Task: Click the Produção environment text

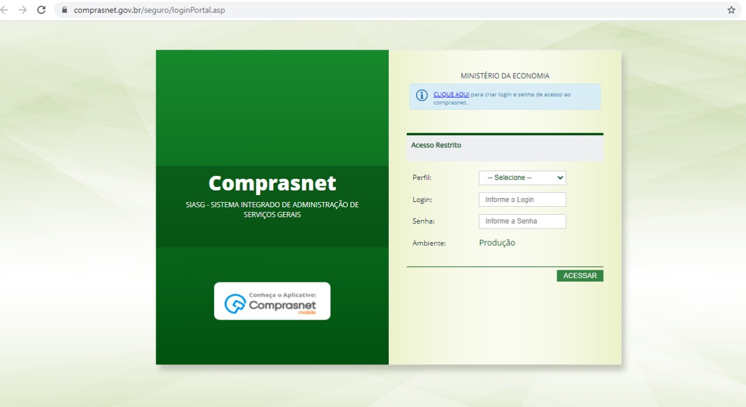Action: point(497,243)
